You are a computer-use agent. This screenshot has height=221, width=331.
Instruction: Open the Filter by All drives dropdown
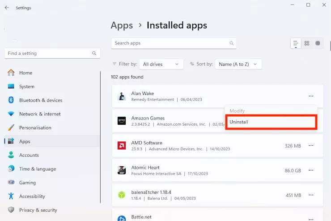(161, 64)
